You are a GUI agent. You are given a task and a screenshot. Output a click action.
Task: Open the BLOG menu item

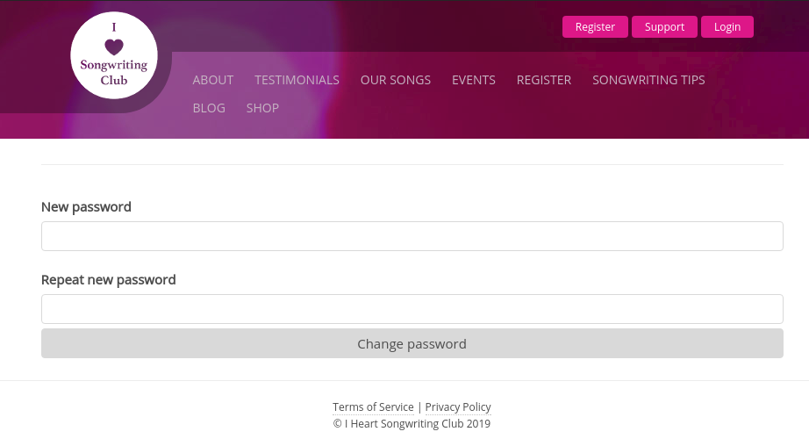pos(209,108)
